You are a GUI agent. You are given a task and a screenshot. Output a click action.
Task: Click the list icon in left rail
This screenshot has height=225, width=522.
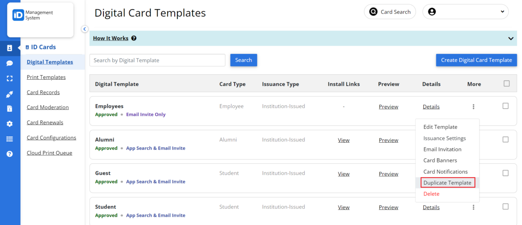point(10,139)
